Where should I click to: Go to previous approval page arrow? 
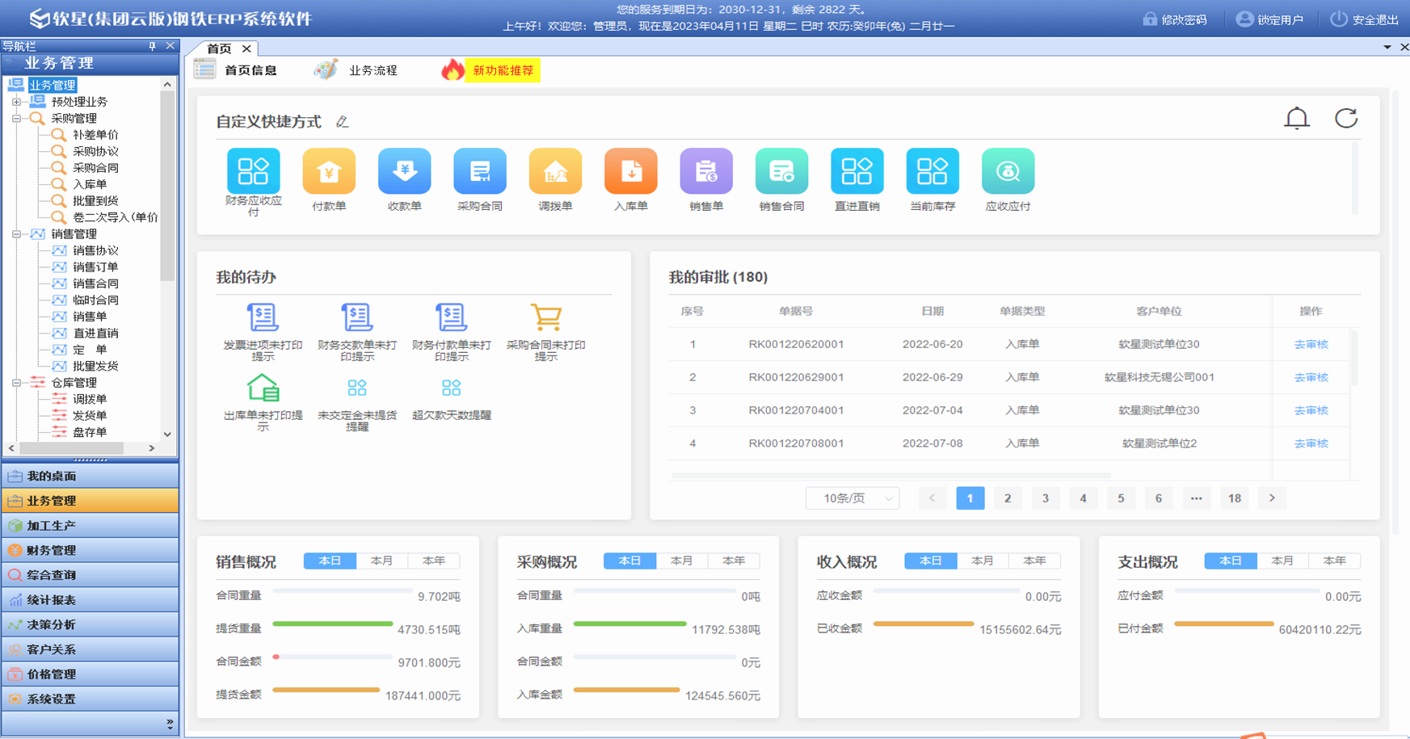coord(932,498)
